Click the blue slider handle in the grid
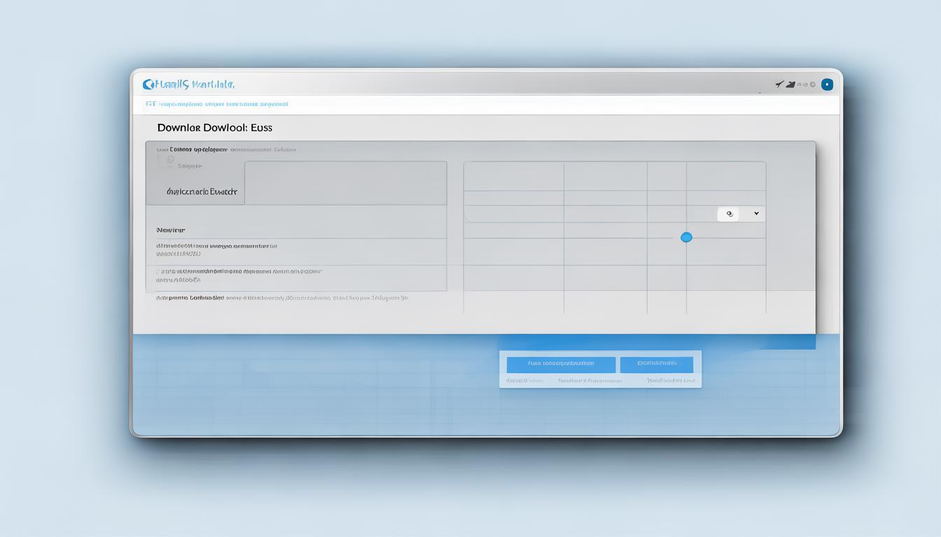Image resolution: width=941 pixels, height=537 pixels. [686, 237]
